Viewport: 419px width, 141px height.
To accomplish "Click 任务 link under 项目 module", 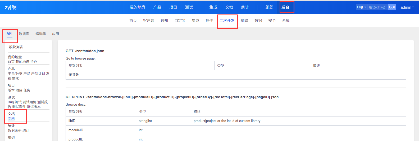I will click(x=27, y=90).
